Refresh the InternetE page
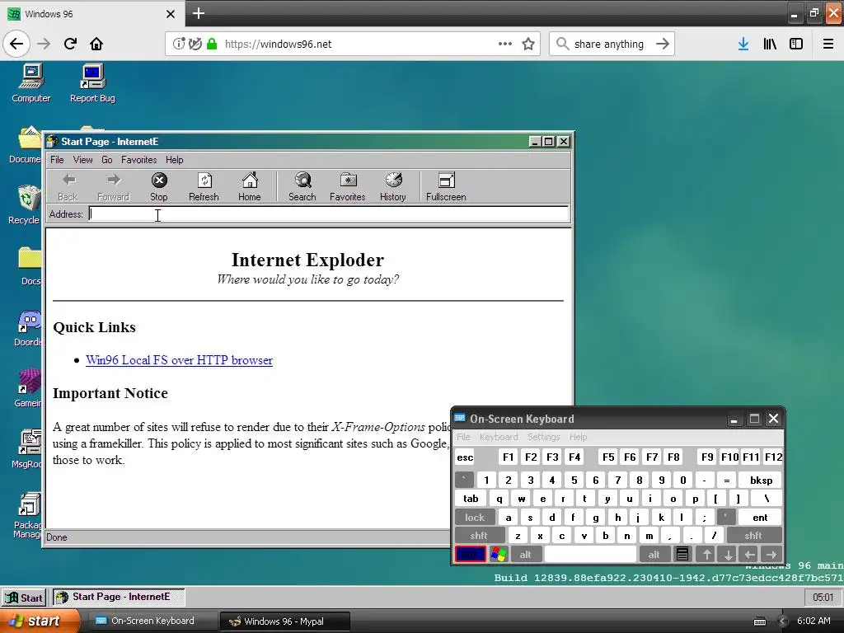Viewport: 844px width, 633px height. click(204, 187)
